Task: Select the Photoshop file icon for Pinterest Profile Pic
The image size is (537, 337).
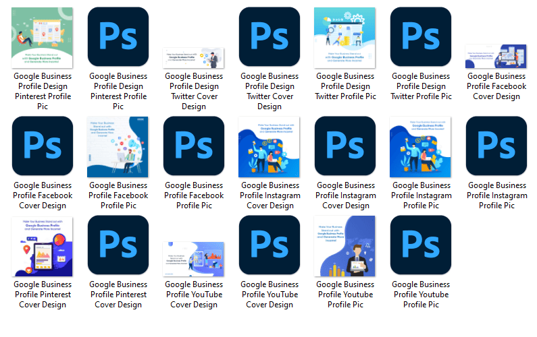Action: tap(118, 36)
